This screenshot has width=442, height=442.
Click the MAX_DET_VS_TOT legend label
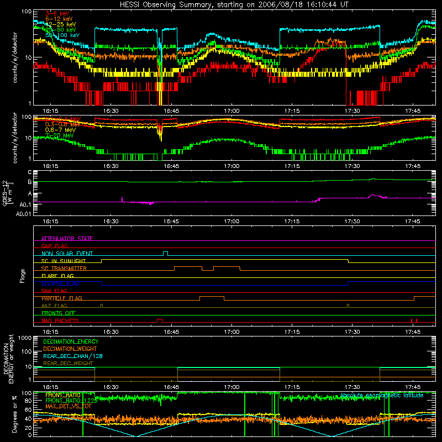[69, 406]
